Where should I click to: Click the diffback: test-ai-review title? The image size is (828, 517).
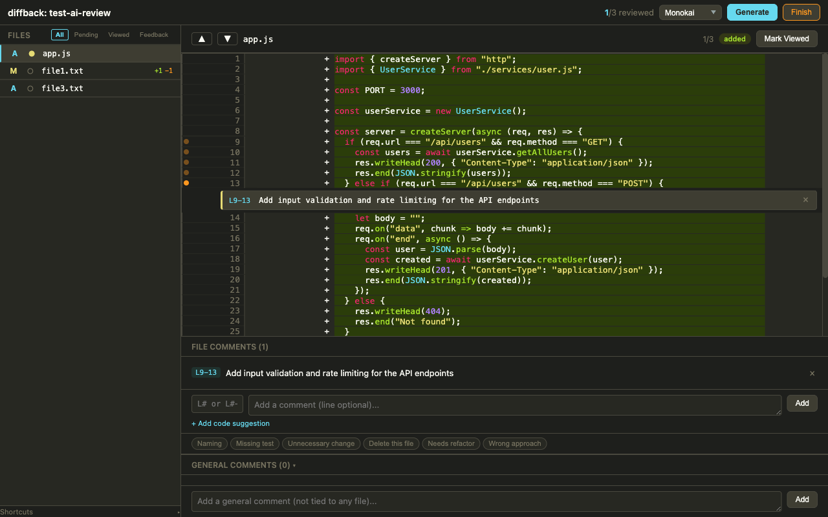[59, 13]
